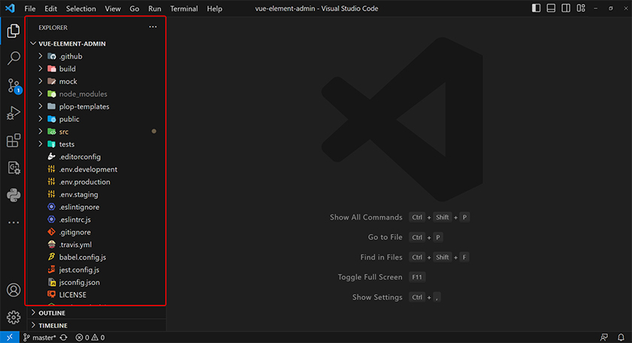
Task: Toggle the secondary side bar layout icon
Action: [566, 8]
